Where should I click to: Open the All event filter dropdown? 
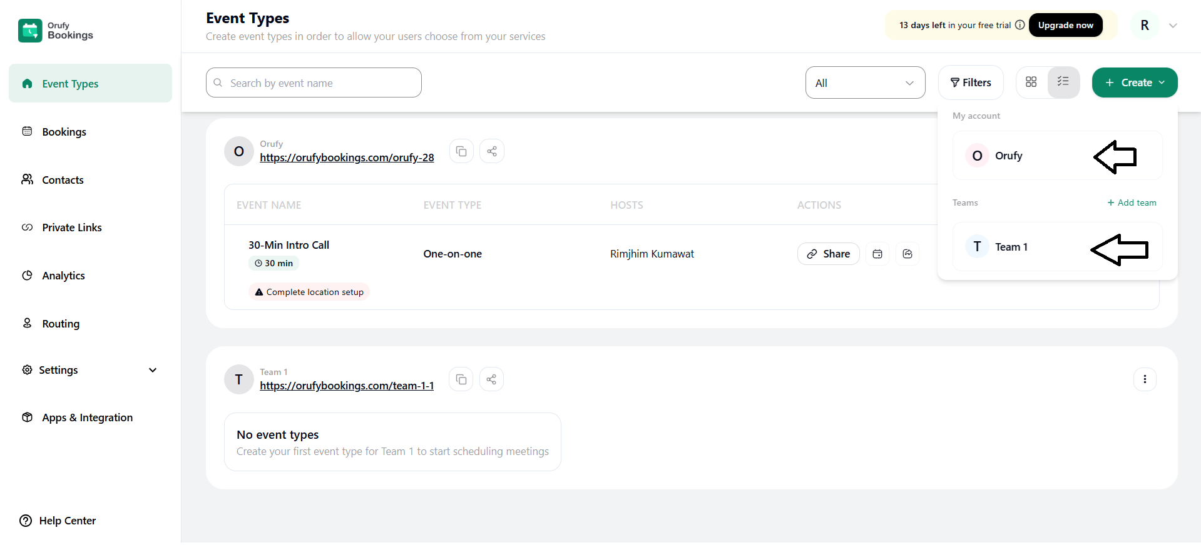pos(865,83)
